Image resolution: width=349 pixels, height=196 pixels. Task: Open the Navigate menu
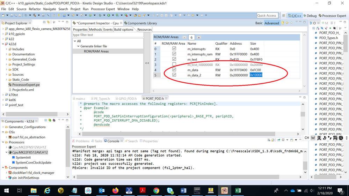[x=49, y=9]
